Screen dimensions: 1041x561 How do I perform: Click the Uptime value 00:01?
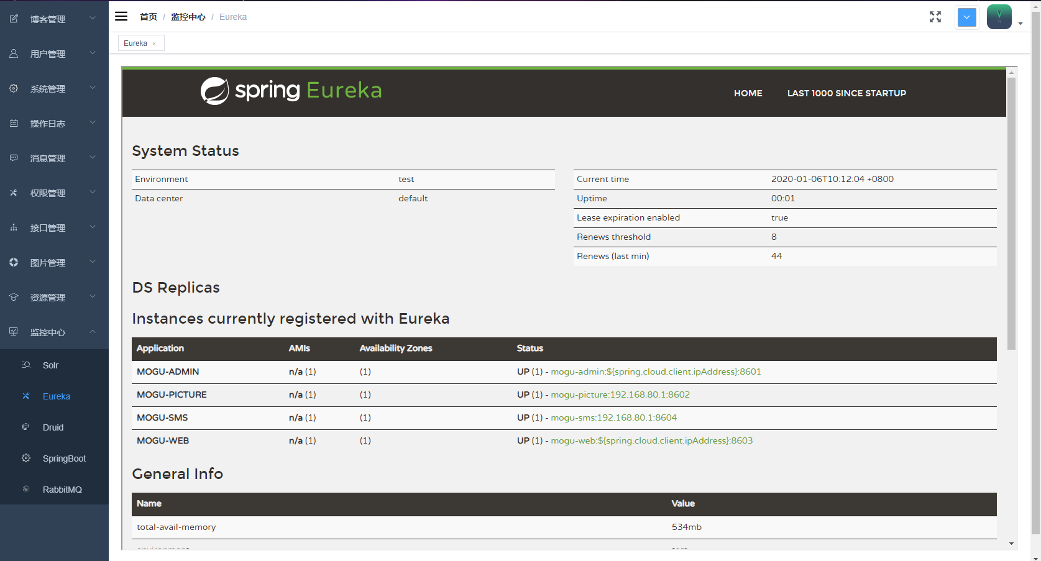point(783,198)
